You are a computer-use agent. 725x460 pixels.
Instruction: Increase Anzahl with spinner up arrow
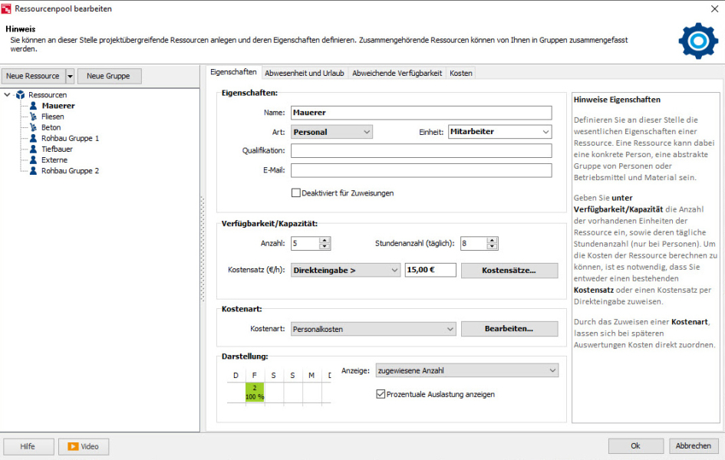(x=325, y=240)
